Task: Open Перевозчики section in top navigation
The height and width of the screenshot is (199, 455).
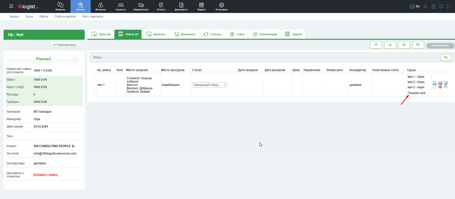Action: 141,7
